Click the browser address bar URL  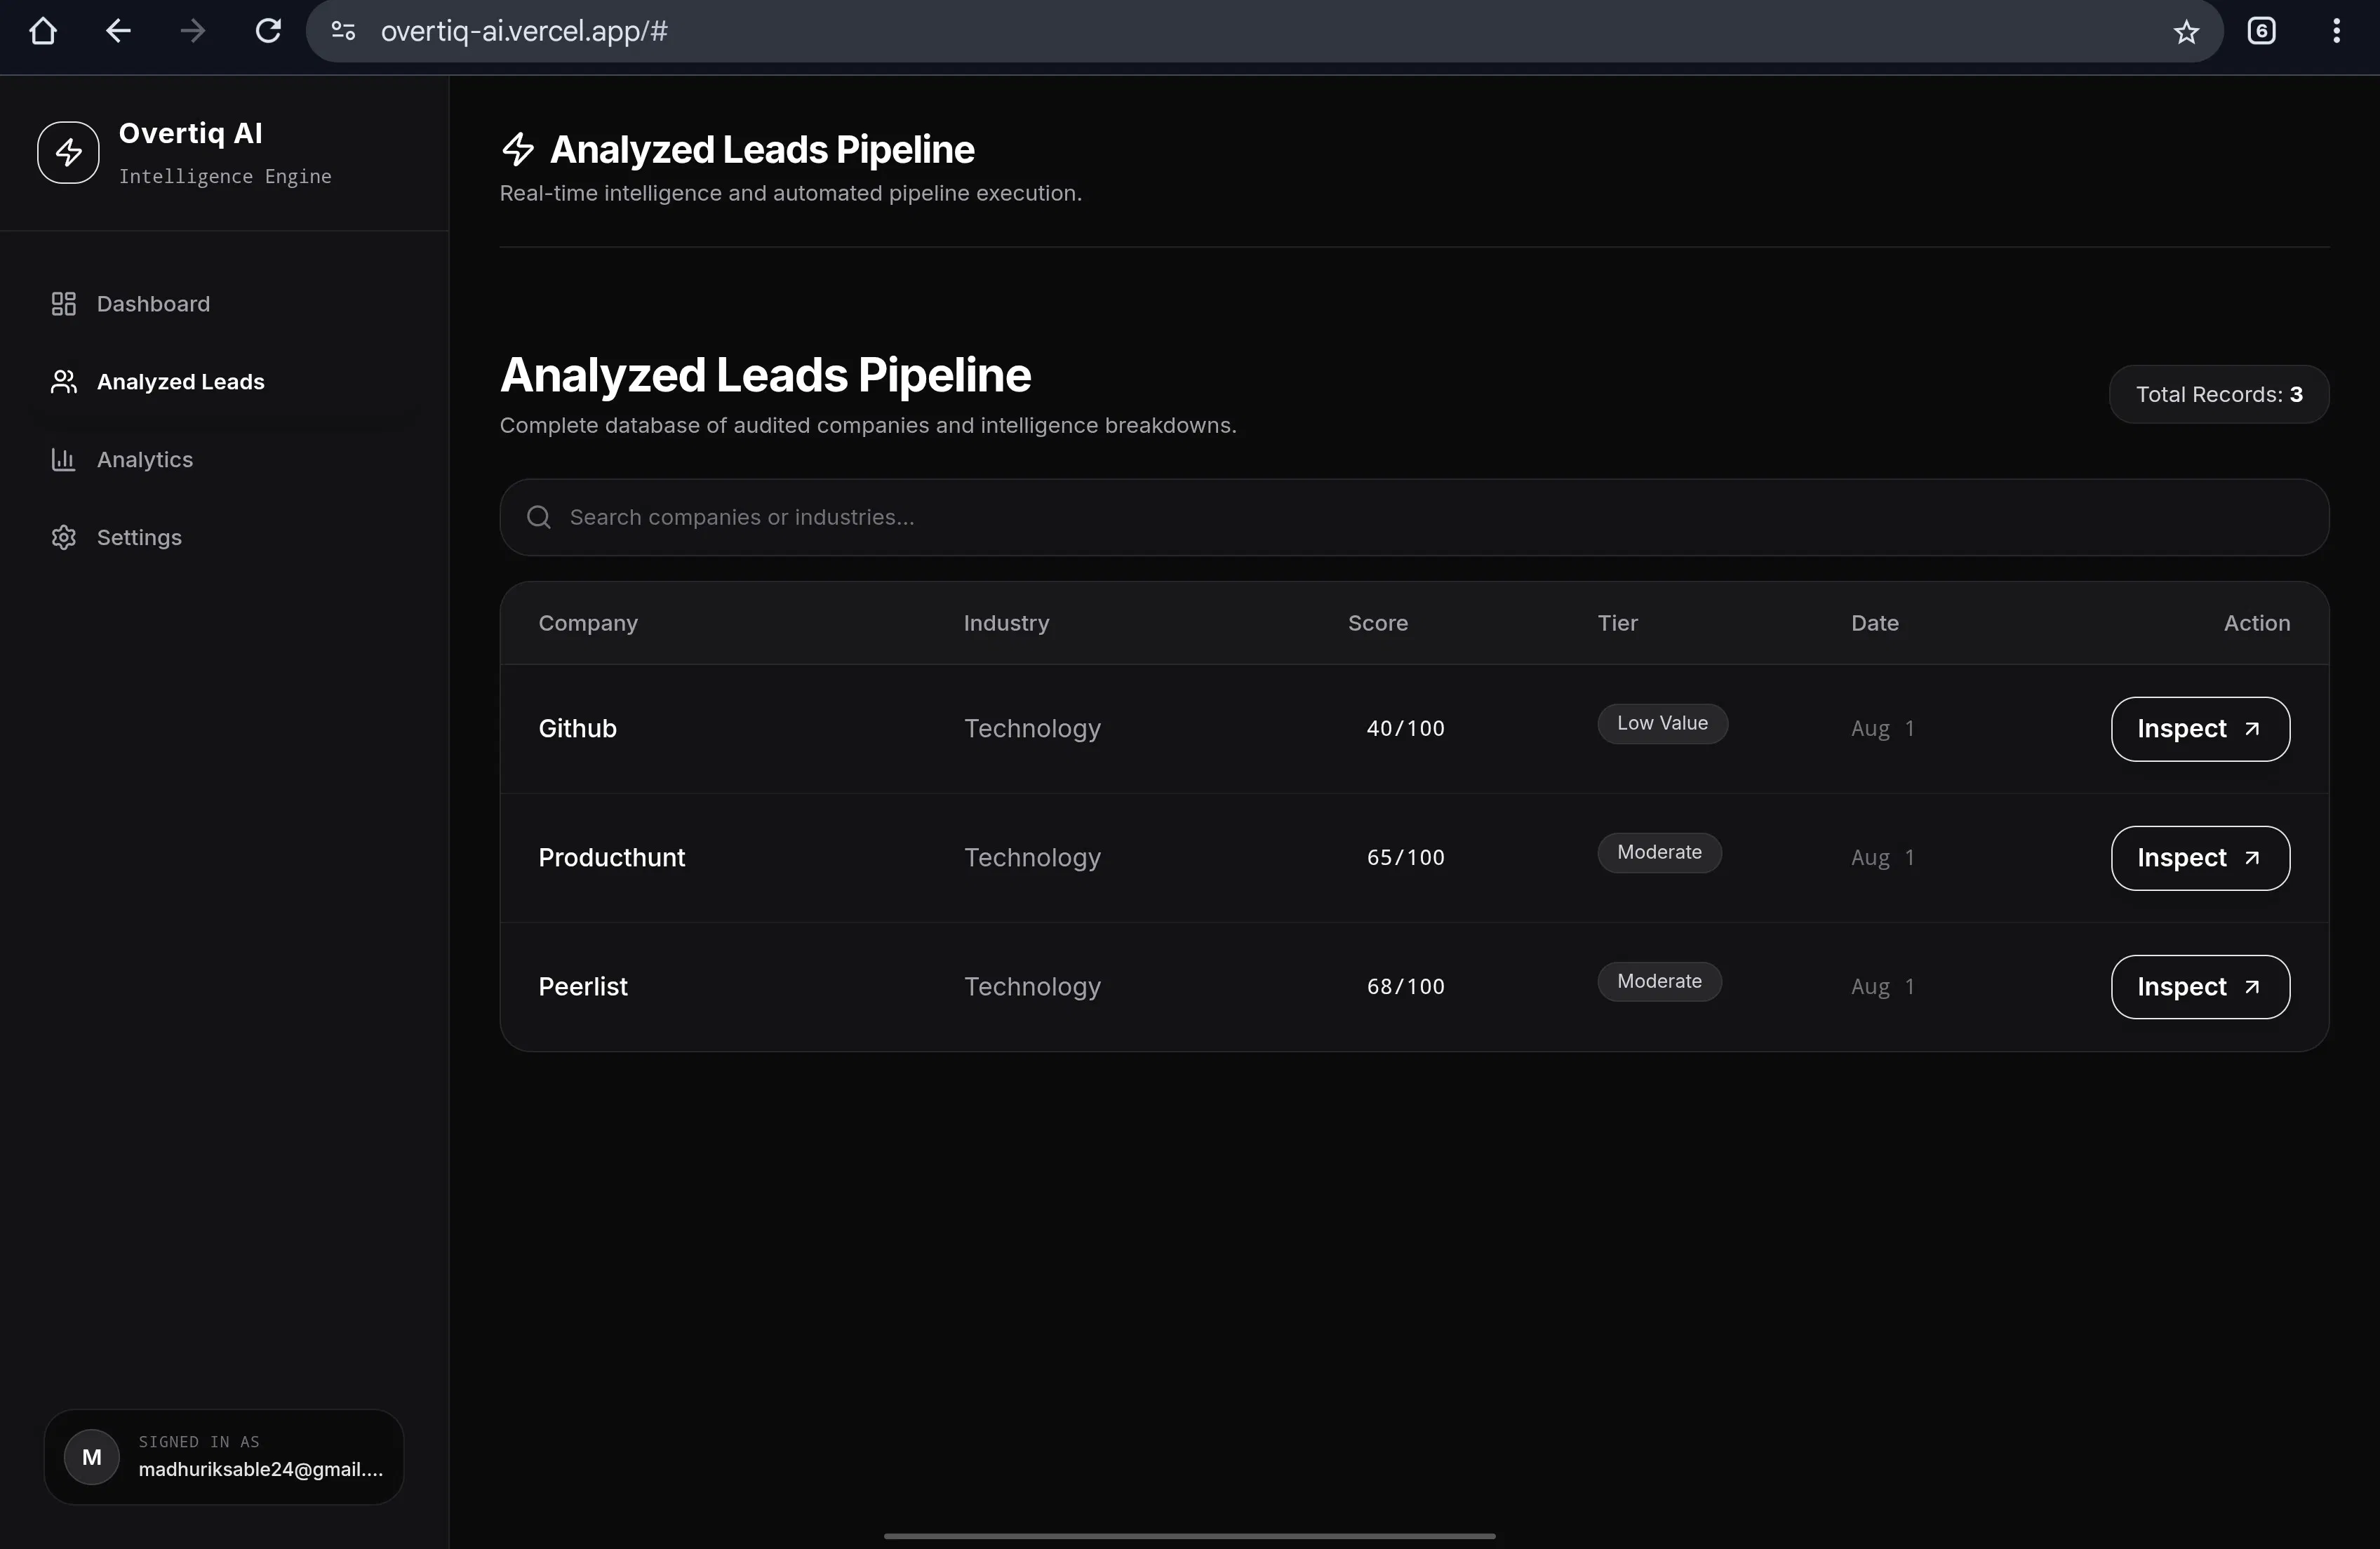click(x=524, y=31)
